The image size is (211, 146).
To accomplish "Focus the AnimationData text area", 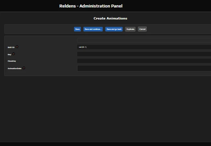I will (144, 68).
